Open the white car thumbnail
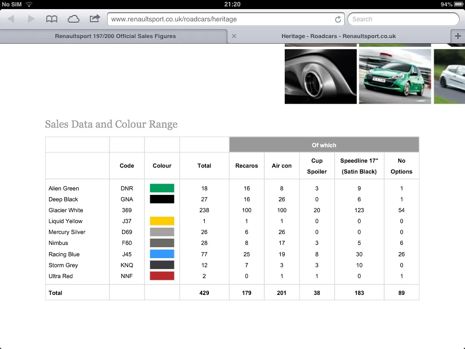This screenshot has width=465, height=349. [x=449, y=76]
